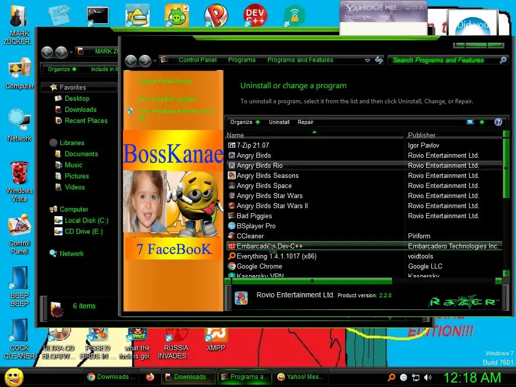
Task: Sort by the Publisher column header
Action: 454,135
